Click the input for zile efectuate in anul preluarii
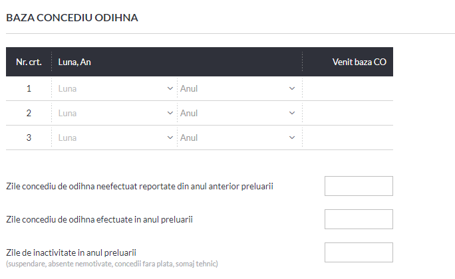Screen dimensions: 455x279 359,219
